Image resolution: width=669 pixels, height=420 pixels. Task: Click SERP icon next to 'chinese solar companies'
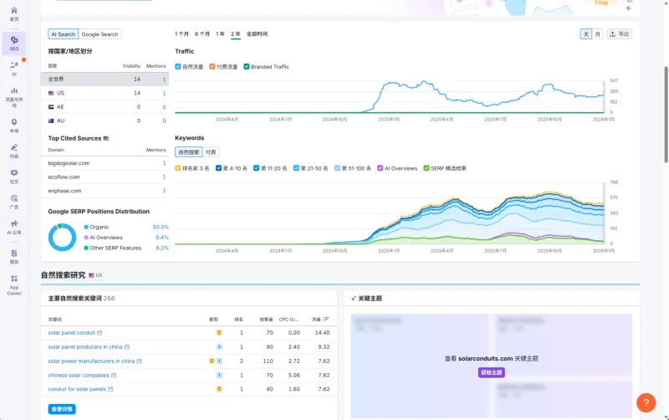click(x=114, y=375)
